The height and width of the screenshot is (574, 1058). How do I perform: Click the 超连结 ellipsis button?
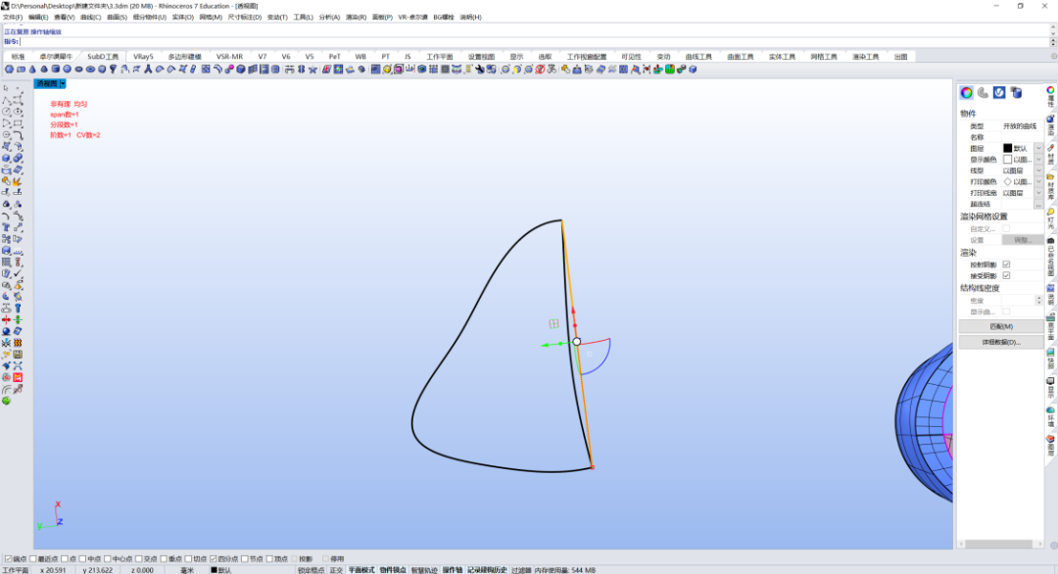click(1038, 205)
